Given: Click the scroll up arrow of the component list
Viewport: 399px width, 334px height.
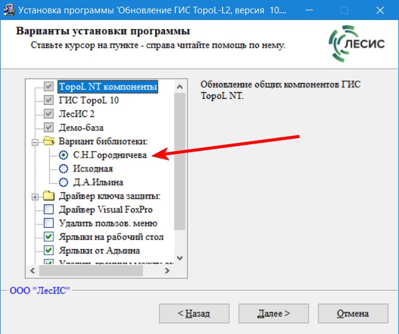Looking at the screenshot, I should click(x=180, y=87).
